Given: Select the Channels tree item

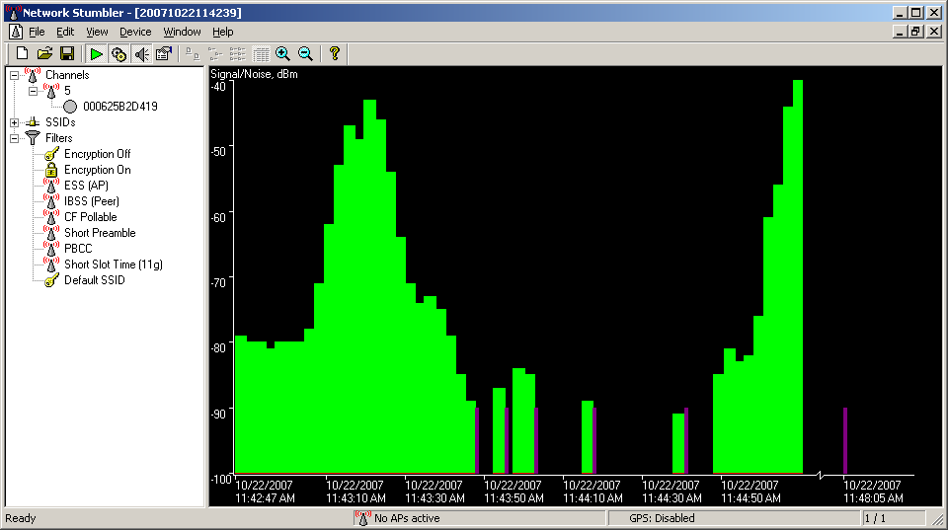Looking at the screenshot, I should (x=67, y=75).
